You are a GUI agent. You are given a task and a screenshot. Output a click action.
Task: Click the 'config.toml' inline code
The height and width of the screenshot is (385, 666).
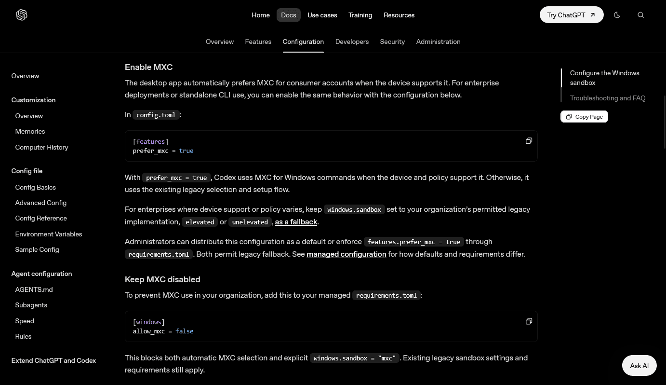click(x=156, y=115)
